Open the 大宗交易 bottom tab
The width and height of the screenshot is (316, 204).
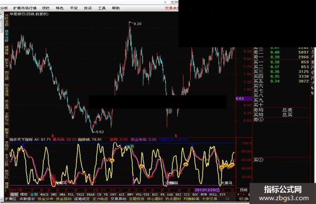tap(210, 199)
